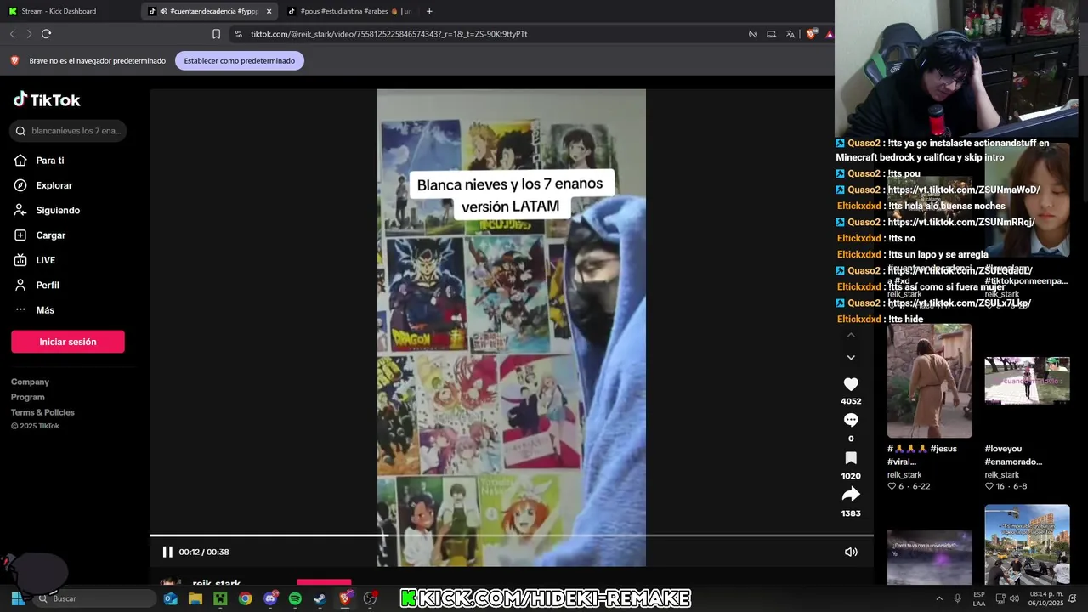Reload the current page
This screenshot has height=612, width=1088.
(x=47, y=34)
